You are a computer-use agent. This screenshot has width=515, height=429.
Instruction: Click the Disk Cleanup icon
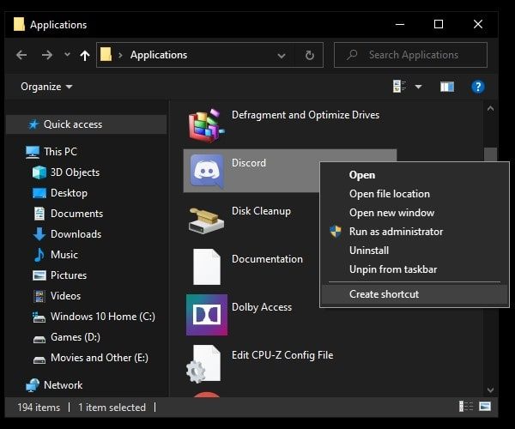pos(207,221)
